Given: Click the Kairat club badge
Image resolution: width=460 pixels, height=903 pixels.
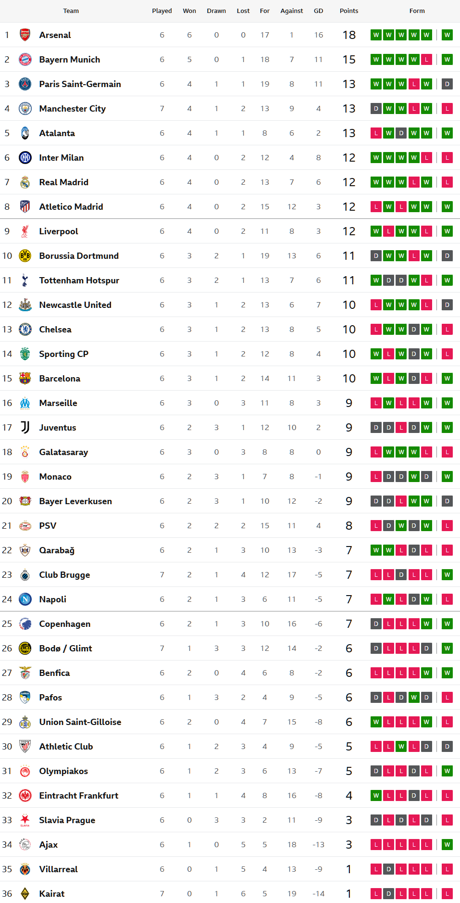Looking at the screenshot, I should [25, 893].
